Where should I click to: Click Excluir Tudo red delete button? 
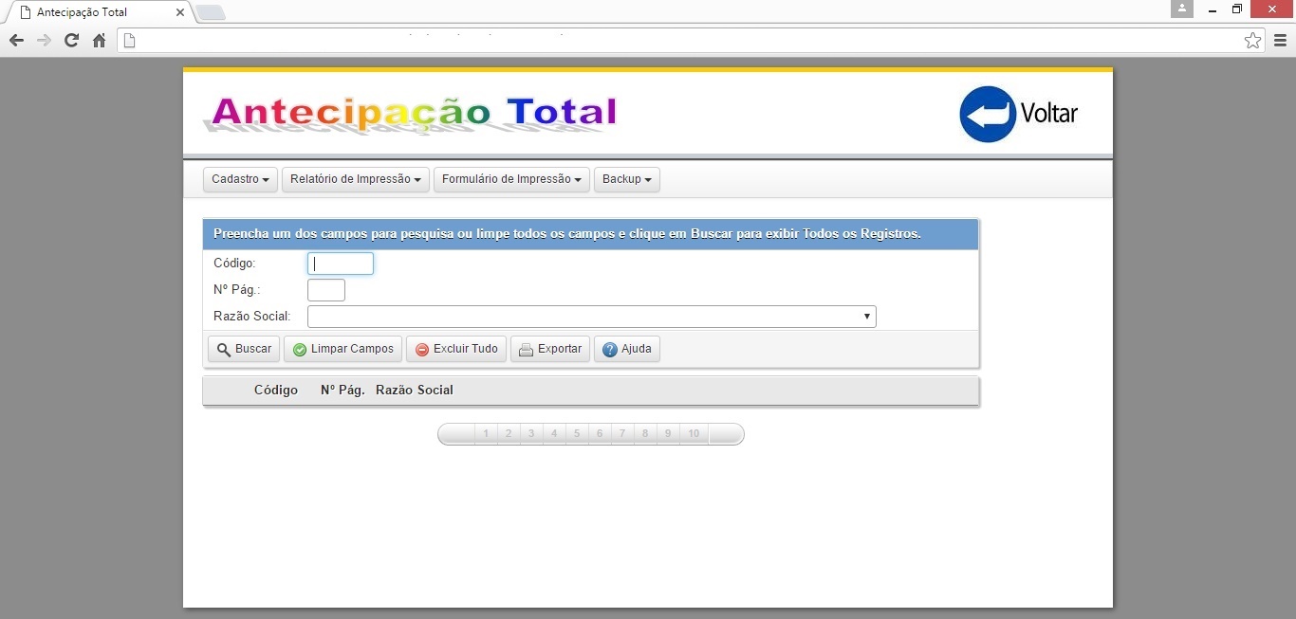coord(455,349)
